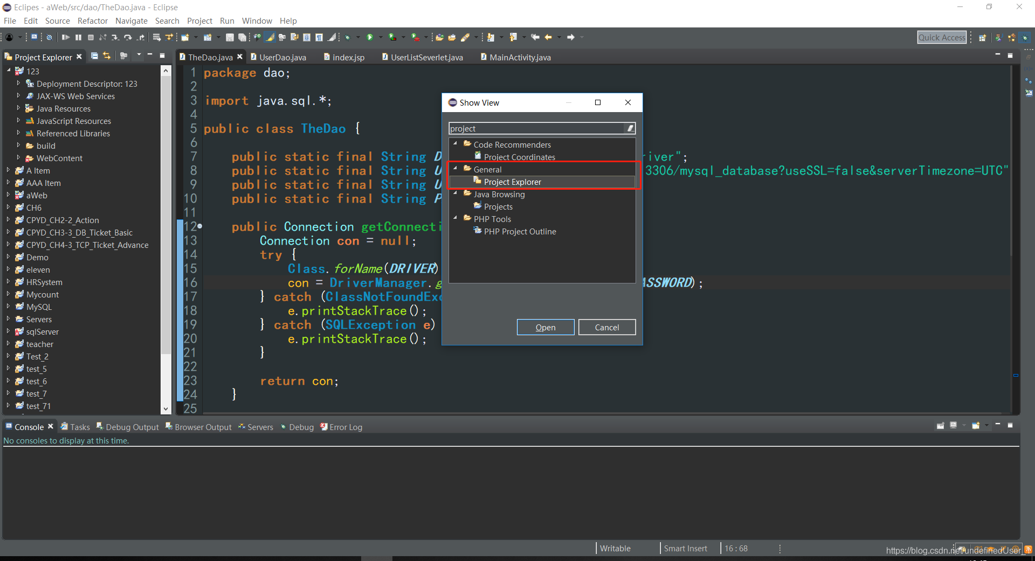Expand the aWeb project
Viewport: 1035px width, 561px height.
(8, 195)
